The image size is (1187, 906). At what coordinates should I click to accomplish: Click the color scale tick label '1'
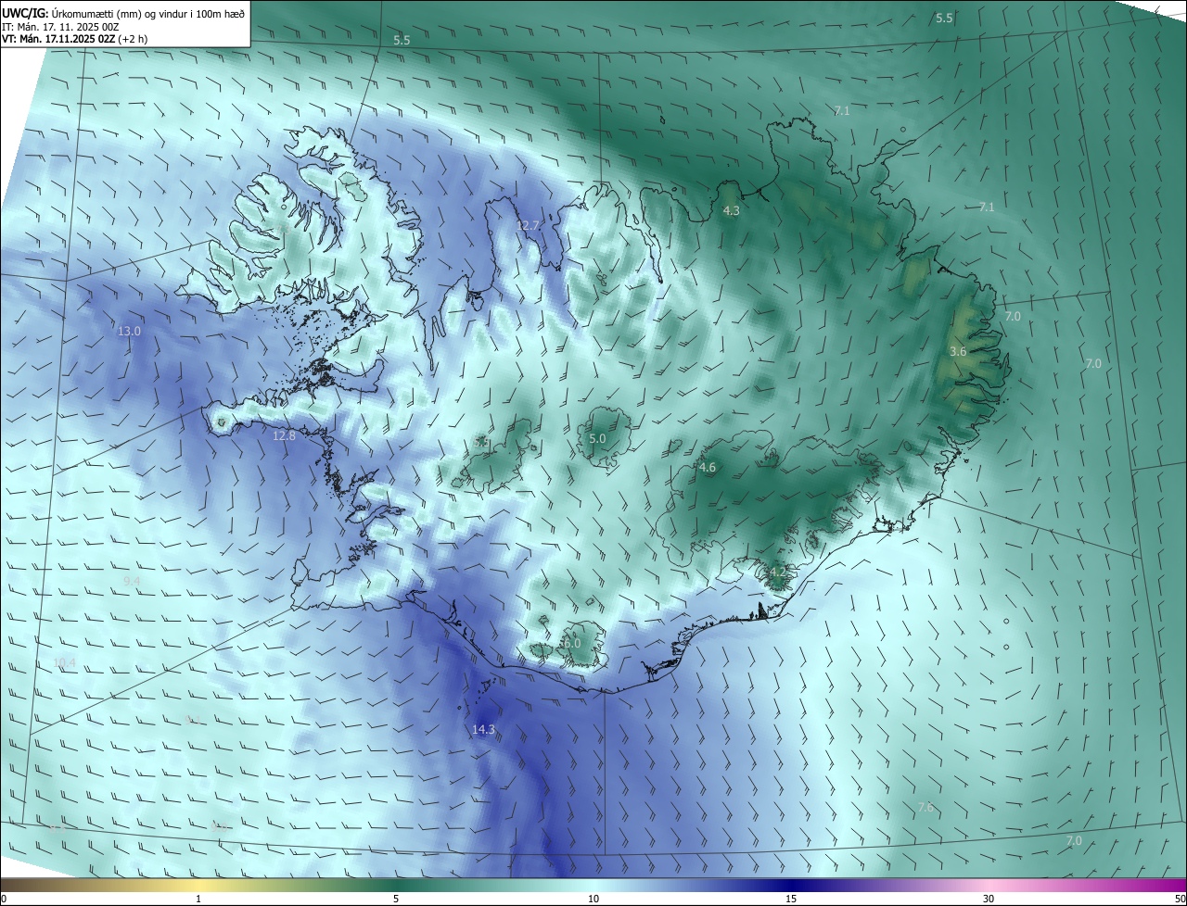[x=198, y=899]
